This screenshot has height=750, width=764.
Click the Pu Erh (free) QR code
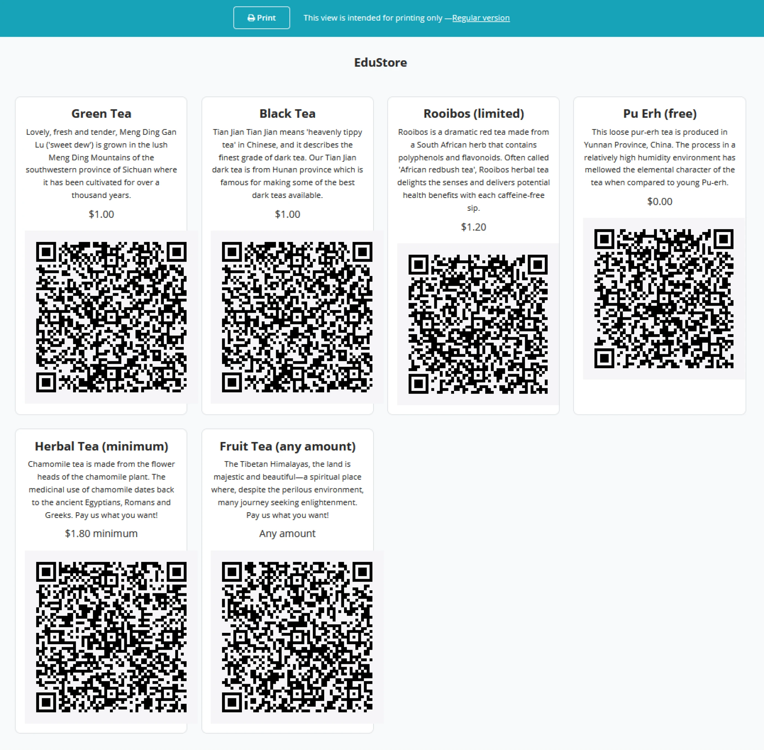664,298
